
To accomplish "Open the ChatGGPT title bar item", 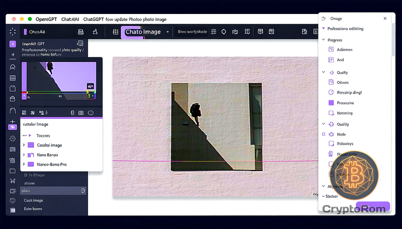I will coord(93,19).
